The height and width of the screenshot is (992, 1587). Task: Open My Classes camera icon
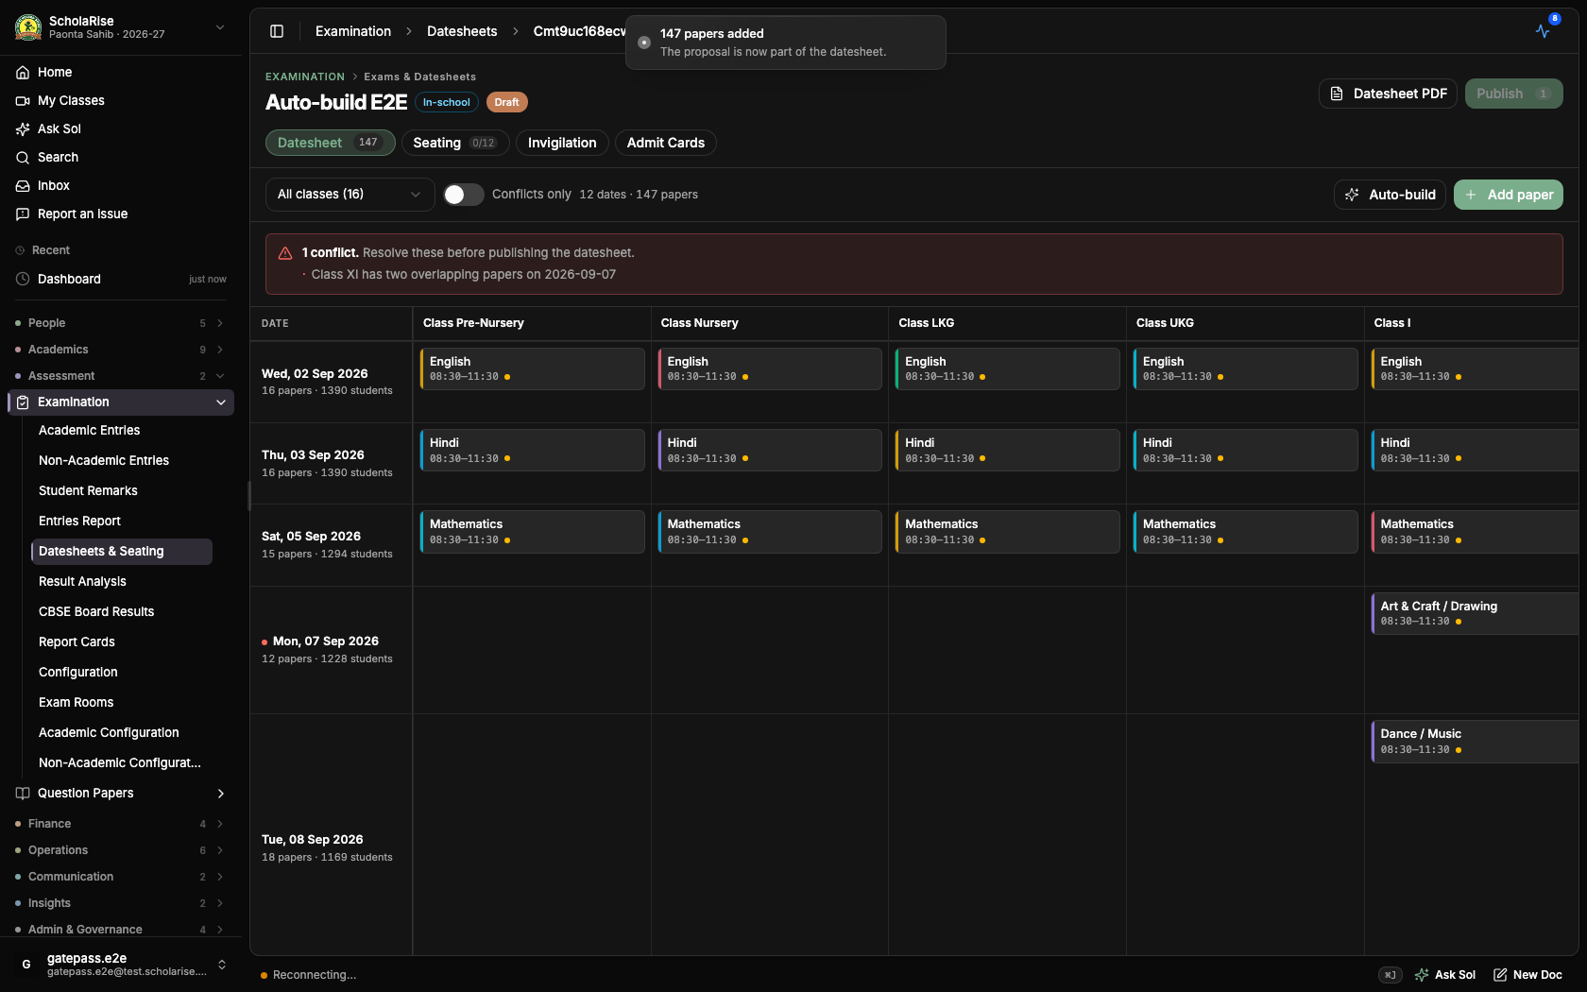23,100
